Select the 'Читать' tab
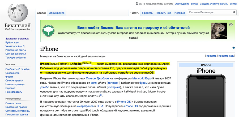Screen dimensions: 239x117 [135, 13]
